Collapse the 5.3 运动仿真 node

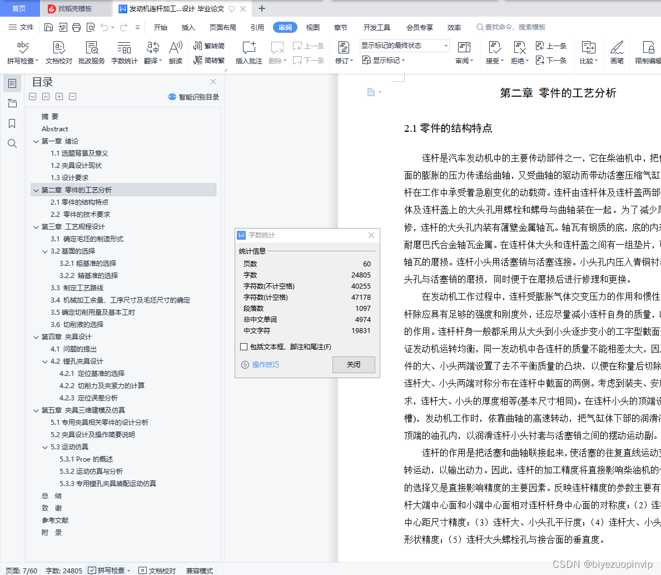45,447
